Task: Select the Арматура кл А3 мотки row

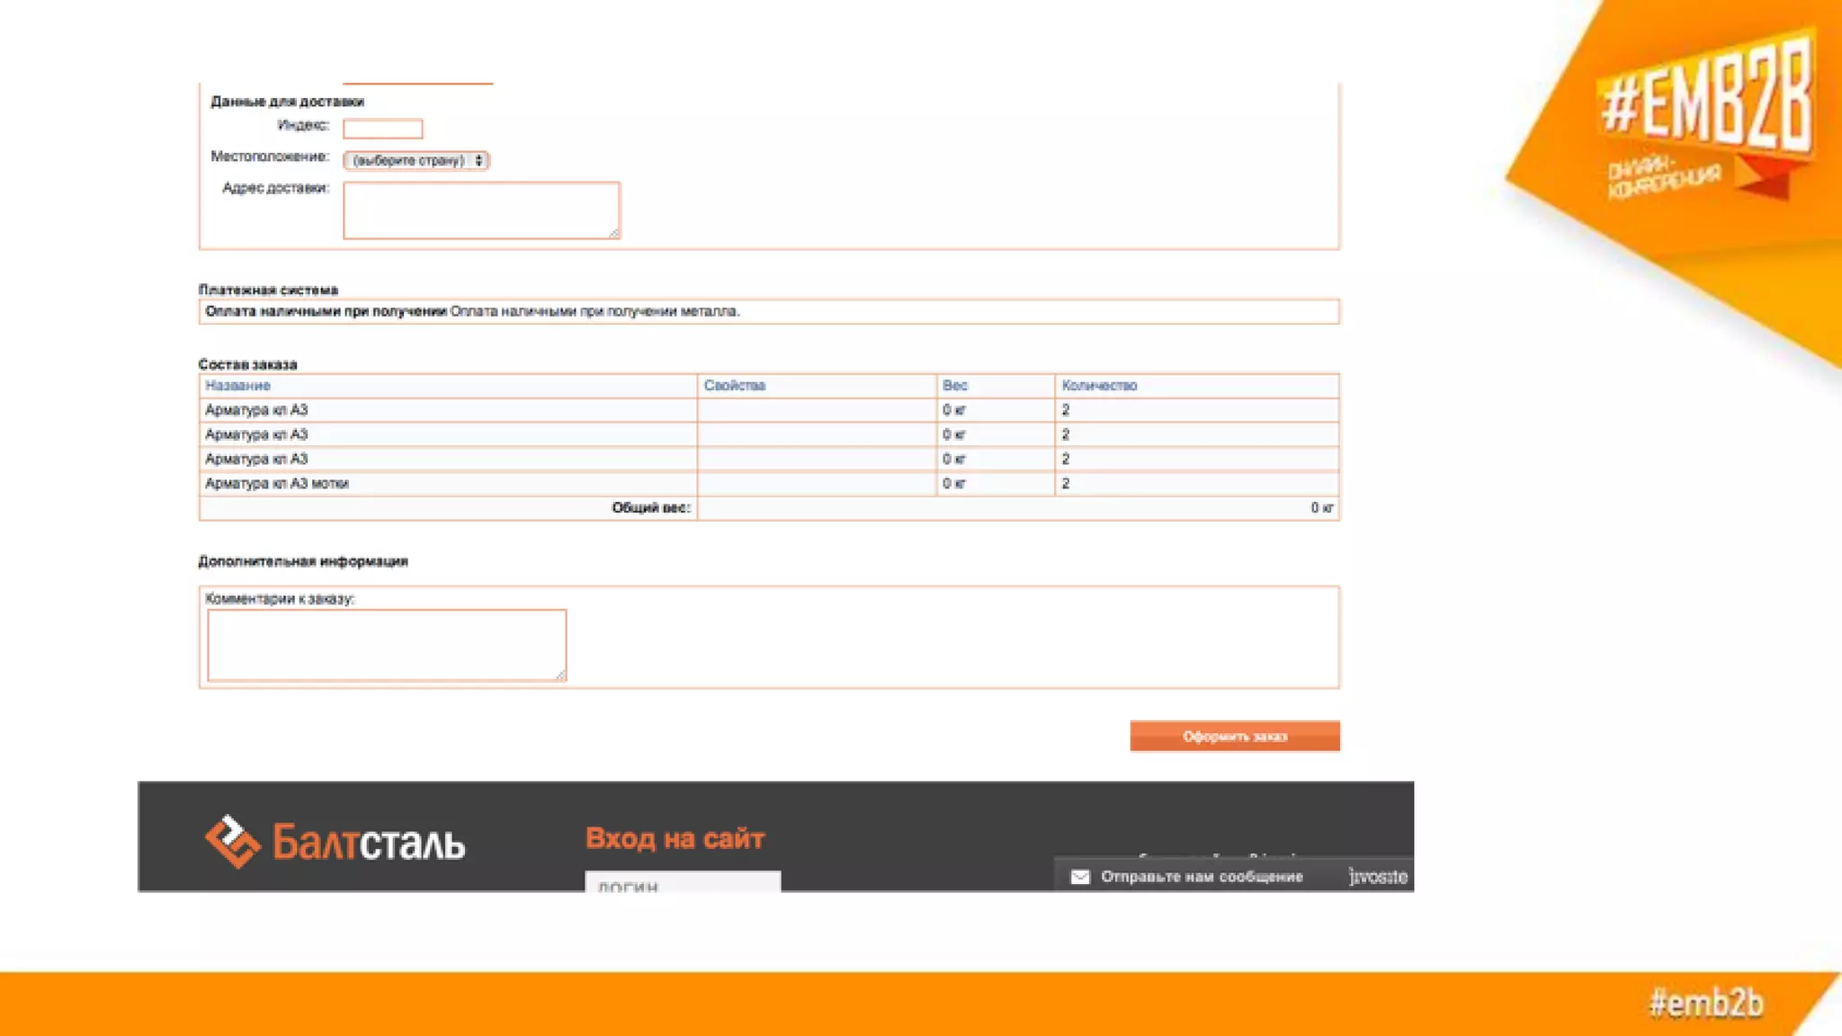Action: (x=277, y=484)
